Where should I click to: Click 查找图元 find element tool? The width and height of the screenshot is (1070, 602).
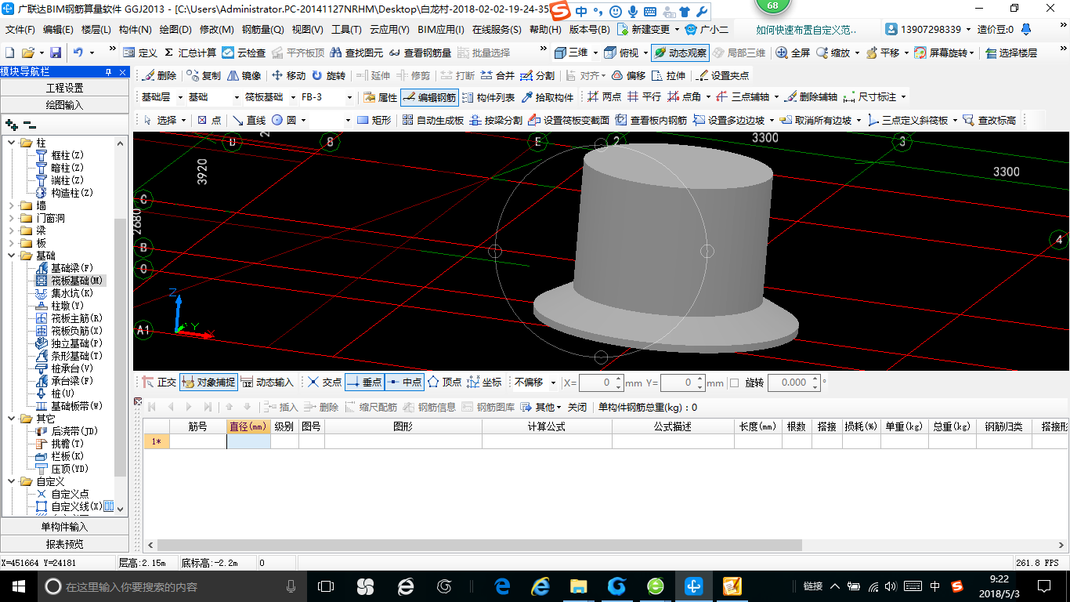356,53
